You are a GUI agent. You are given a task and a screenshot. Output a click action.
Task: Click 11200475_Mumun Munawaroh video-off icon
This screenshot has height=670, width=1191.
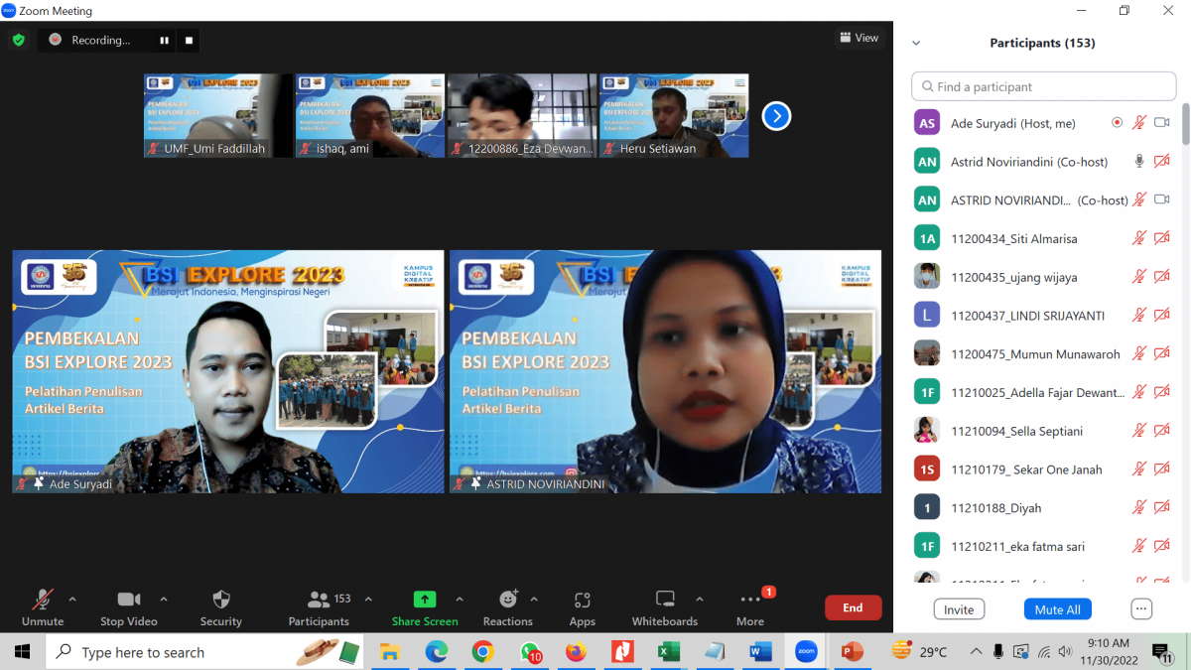pos(1162,353)
